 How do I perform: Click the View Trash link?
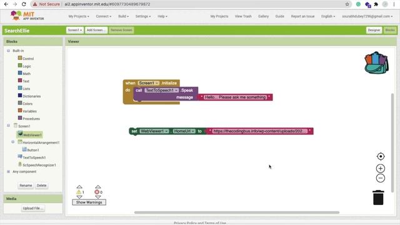pos(243,16)
